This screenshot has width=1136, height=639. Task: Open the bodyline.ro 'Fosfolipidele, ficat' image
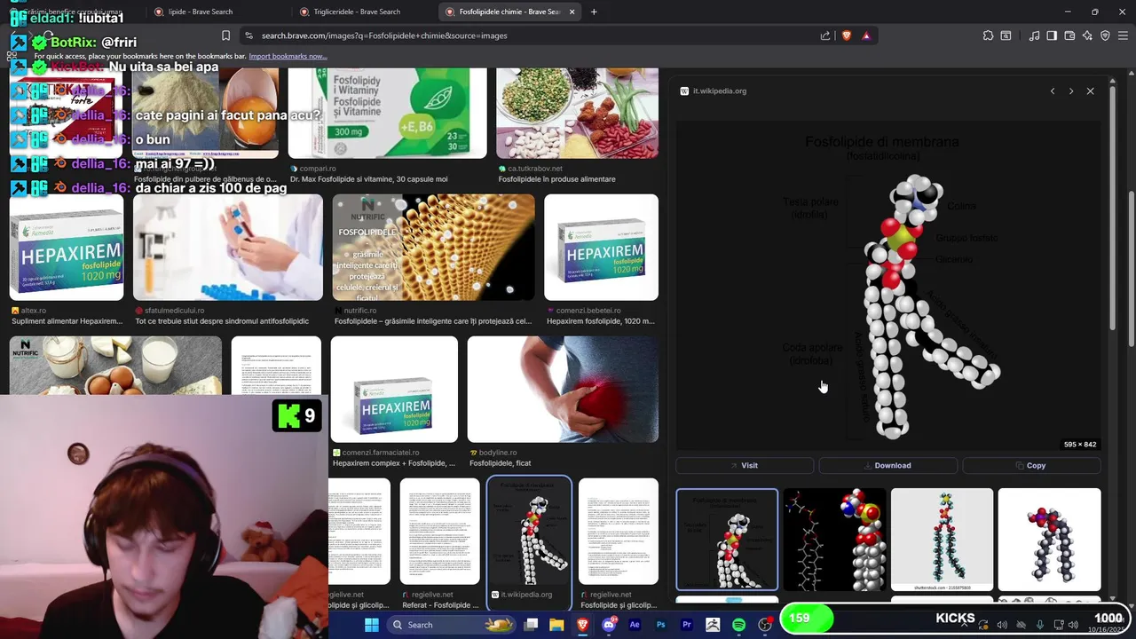(x=563, y=389)
